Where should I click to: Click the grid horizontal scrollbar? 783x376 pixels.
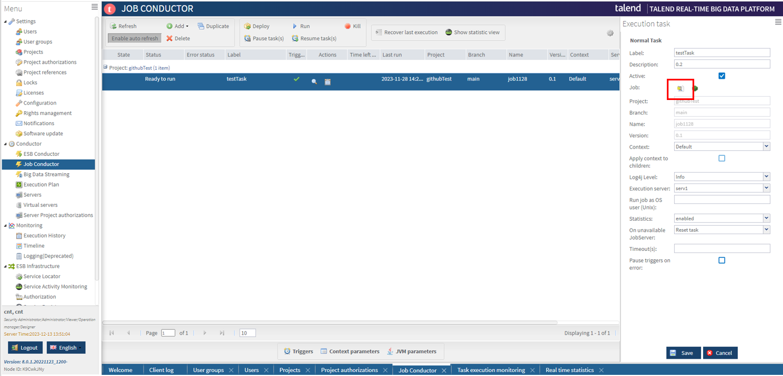tap(330, 322)
